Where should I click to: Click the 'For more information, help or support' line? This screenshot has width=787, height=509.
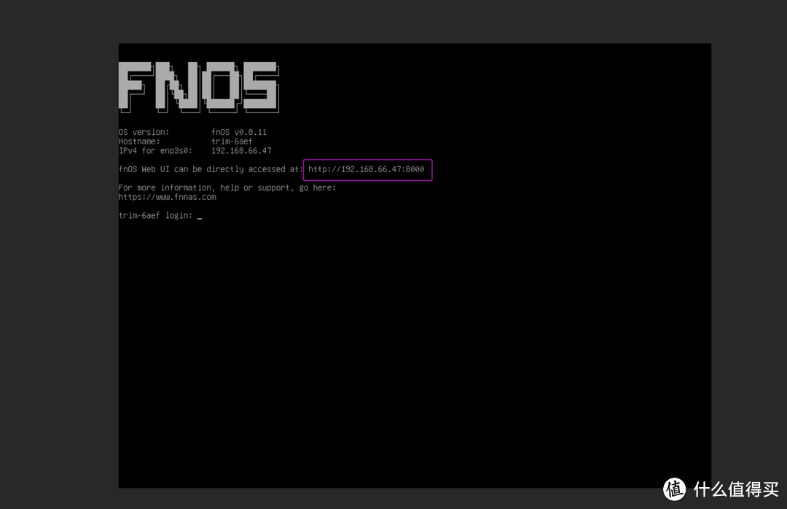[x=227, y=188]
